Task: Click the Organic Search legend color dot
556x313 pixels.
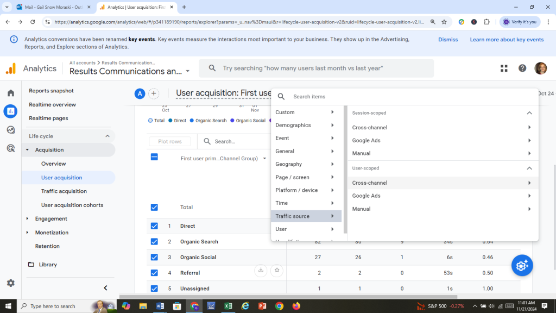Action: (192, 121)
